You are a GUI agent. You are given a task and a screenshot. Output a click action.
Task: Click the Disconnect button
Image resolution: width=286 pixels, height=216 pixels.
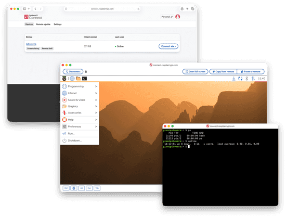click(x=73, y=72)
